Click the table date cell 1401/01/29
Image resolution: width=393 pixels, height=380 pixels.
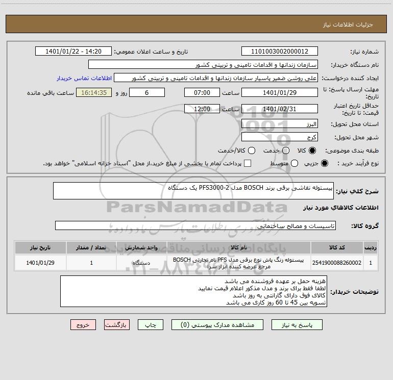[x=40, y=263]
